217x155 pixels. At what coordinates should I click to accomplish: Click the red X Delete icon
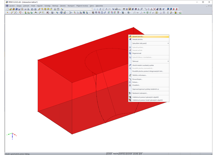coord(154,9)
